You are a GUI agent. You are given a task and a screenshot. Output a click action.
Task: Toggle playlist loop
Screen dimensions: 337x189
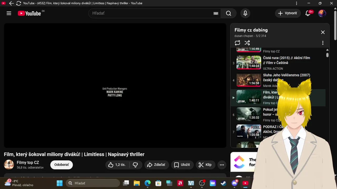pos(237,43)
